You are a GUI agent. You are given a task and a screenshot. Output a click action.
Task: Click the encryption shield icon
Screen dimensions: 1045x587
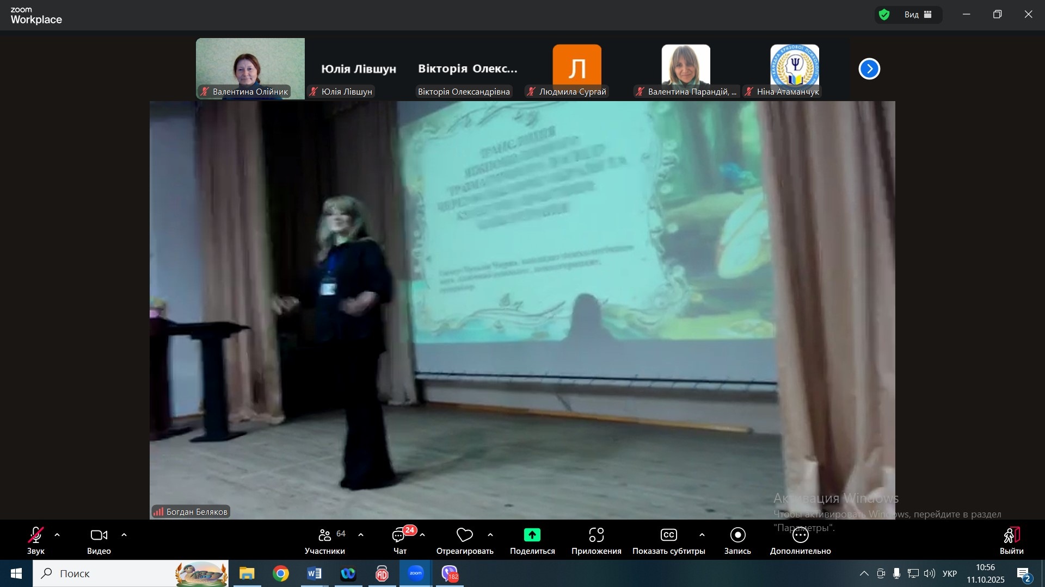tap(884, 15)
